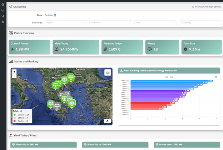The width and height of the screenshot is (223, 150).
Task: Uncheck the Portfolio checkbox
Action: point(55,15)
